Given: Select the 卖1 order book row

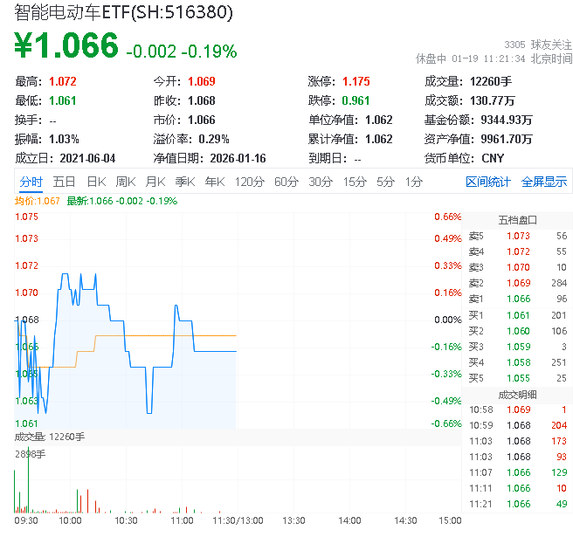Looking at the screenshot, I should pyautogui.click(x=517, y=299).
